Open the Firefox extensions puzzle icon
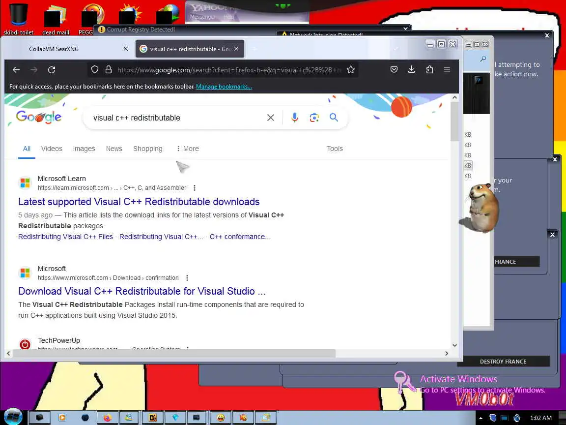 pos(429,69)
